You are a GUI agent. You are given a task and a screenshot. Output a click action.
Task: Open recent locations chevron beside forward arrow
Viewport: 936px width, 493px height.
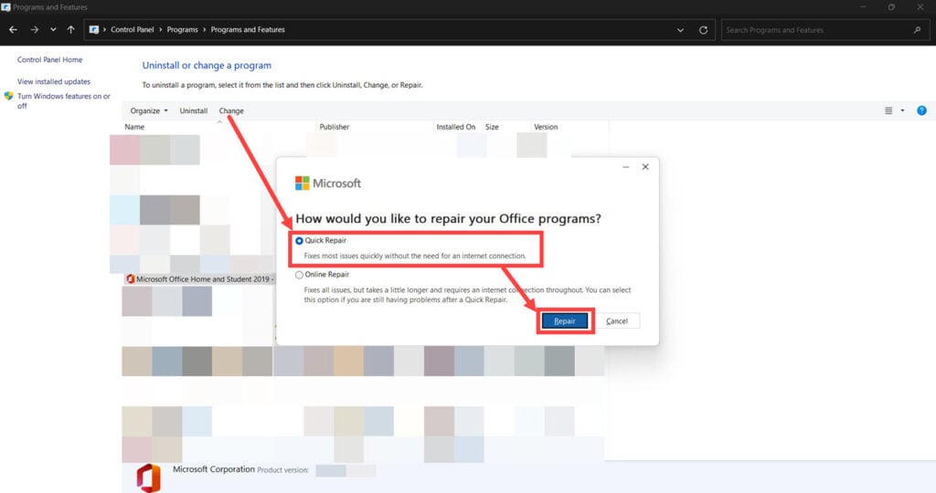[53, 30]
